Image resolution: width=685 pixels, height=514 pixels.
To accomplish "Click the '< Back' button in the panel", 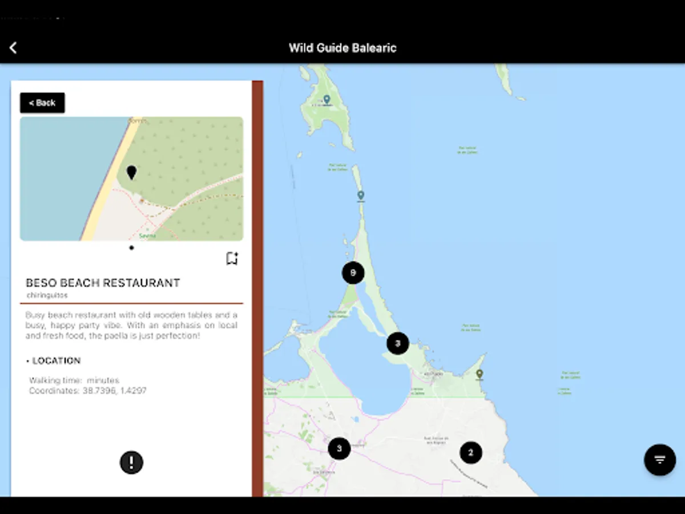I will point(42,103).
